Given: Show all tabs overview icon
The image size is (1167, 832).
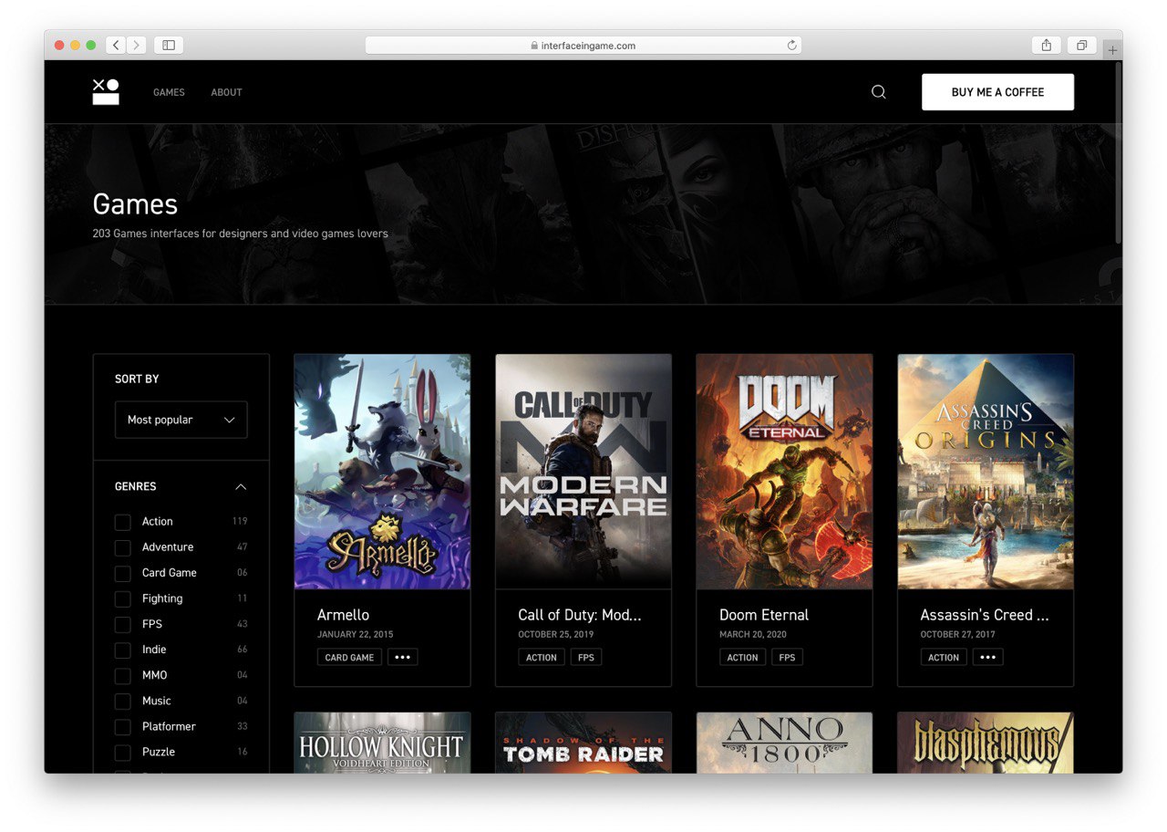Looking at the screenshot, I should 1081,45.
